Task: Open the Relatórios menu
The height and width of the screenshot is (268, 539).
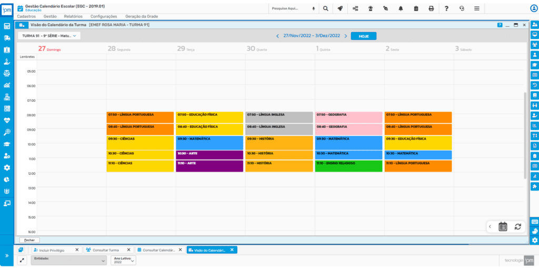Action: click(x=73, y=16)
